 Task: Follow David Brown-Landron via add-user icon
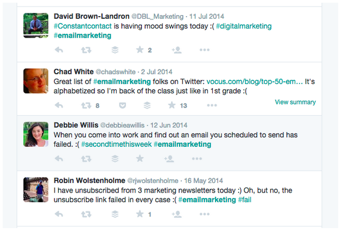[x=176, y=50]
